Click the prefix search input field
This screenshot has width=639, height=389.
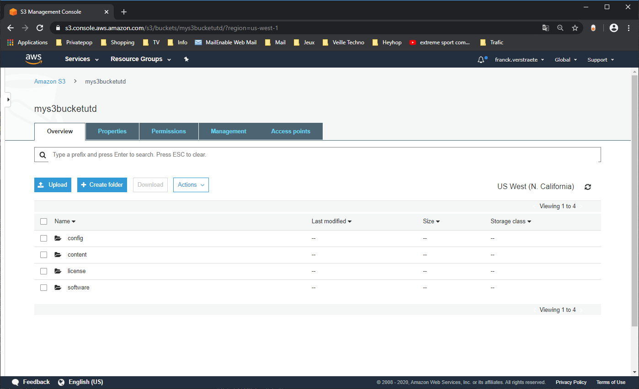click(x=318, y=155)
